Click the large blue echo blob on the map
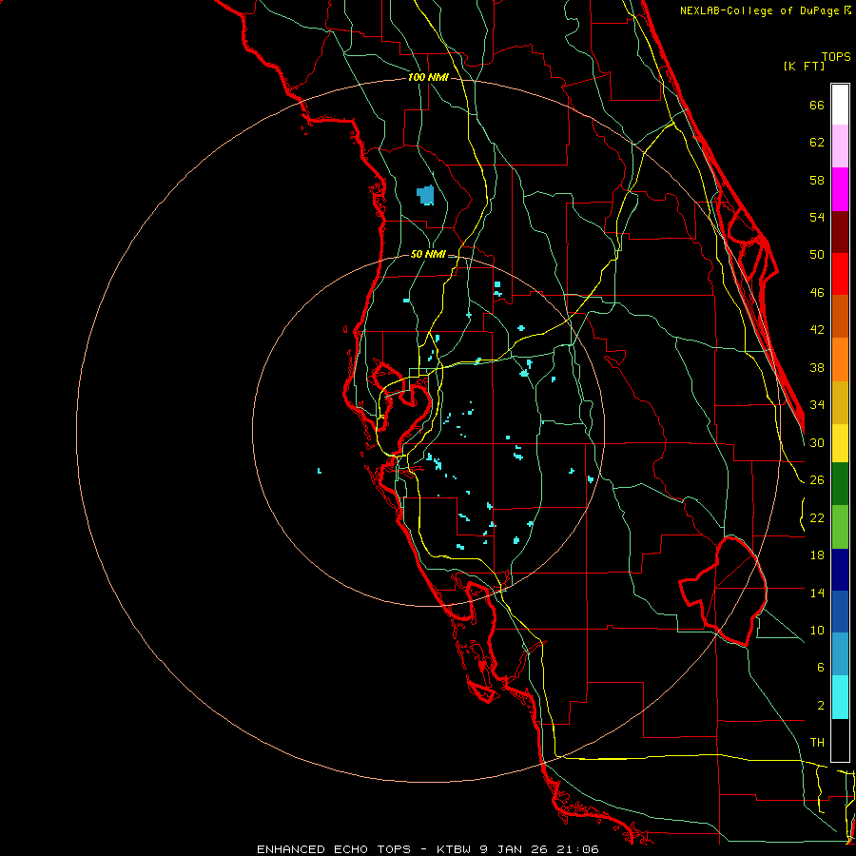Screen dimensions: 856x856 425,195
